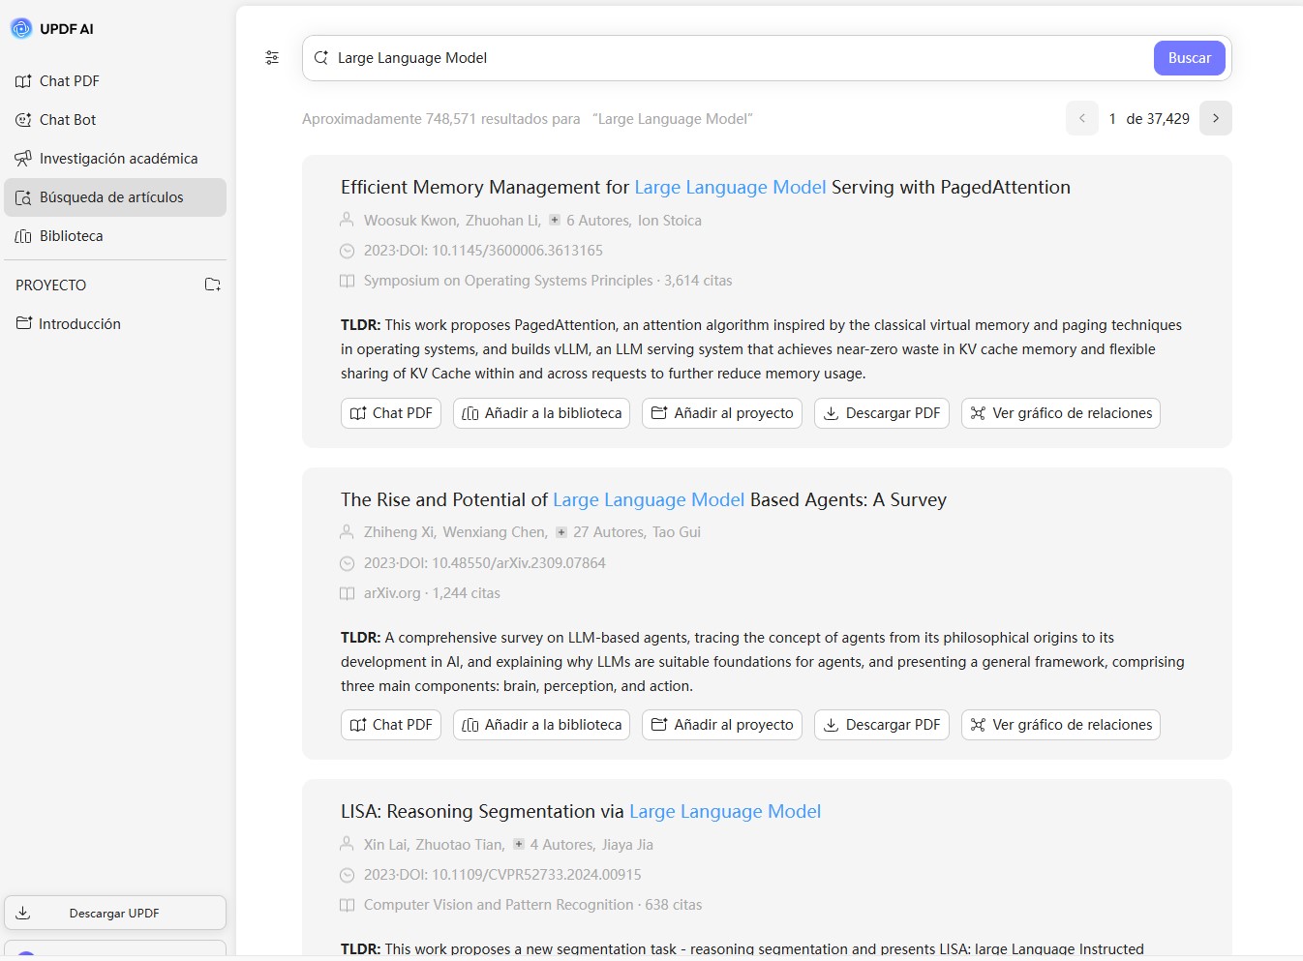This screenshot has height=961, width=1303.
Task: Open Biblioteca from sidebar
Action: (x=71, y=236)
